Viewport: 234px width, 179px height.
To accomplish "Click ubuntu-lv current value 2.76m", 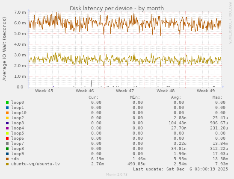I will (98, 164).
